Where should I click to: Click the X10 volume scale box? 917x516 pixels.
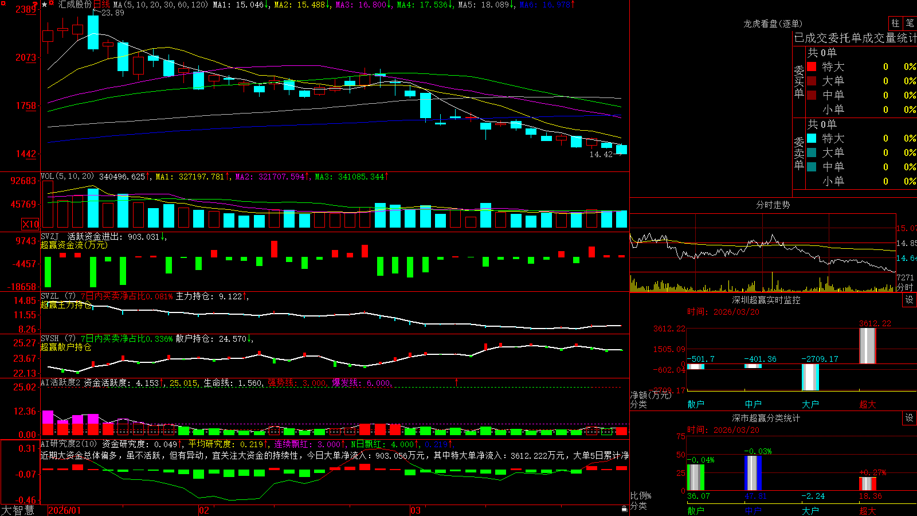coord(30,224)
